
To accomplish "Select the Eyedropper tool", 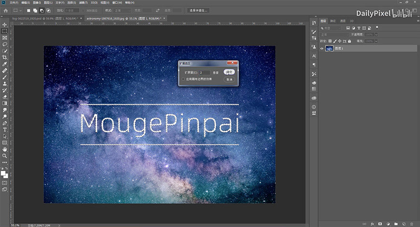I will click(x=4, y=64).
